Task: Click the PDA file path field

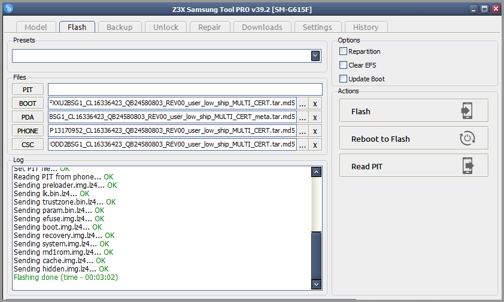Action: coord(172,117)
